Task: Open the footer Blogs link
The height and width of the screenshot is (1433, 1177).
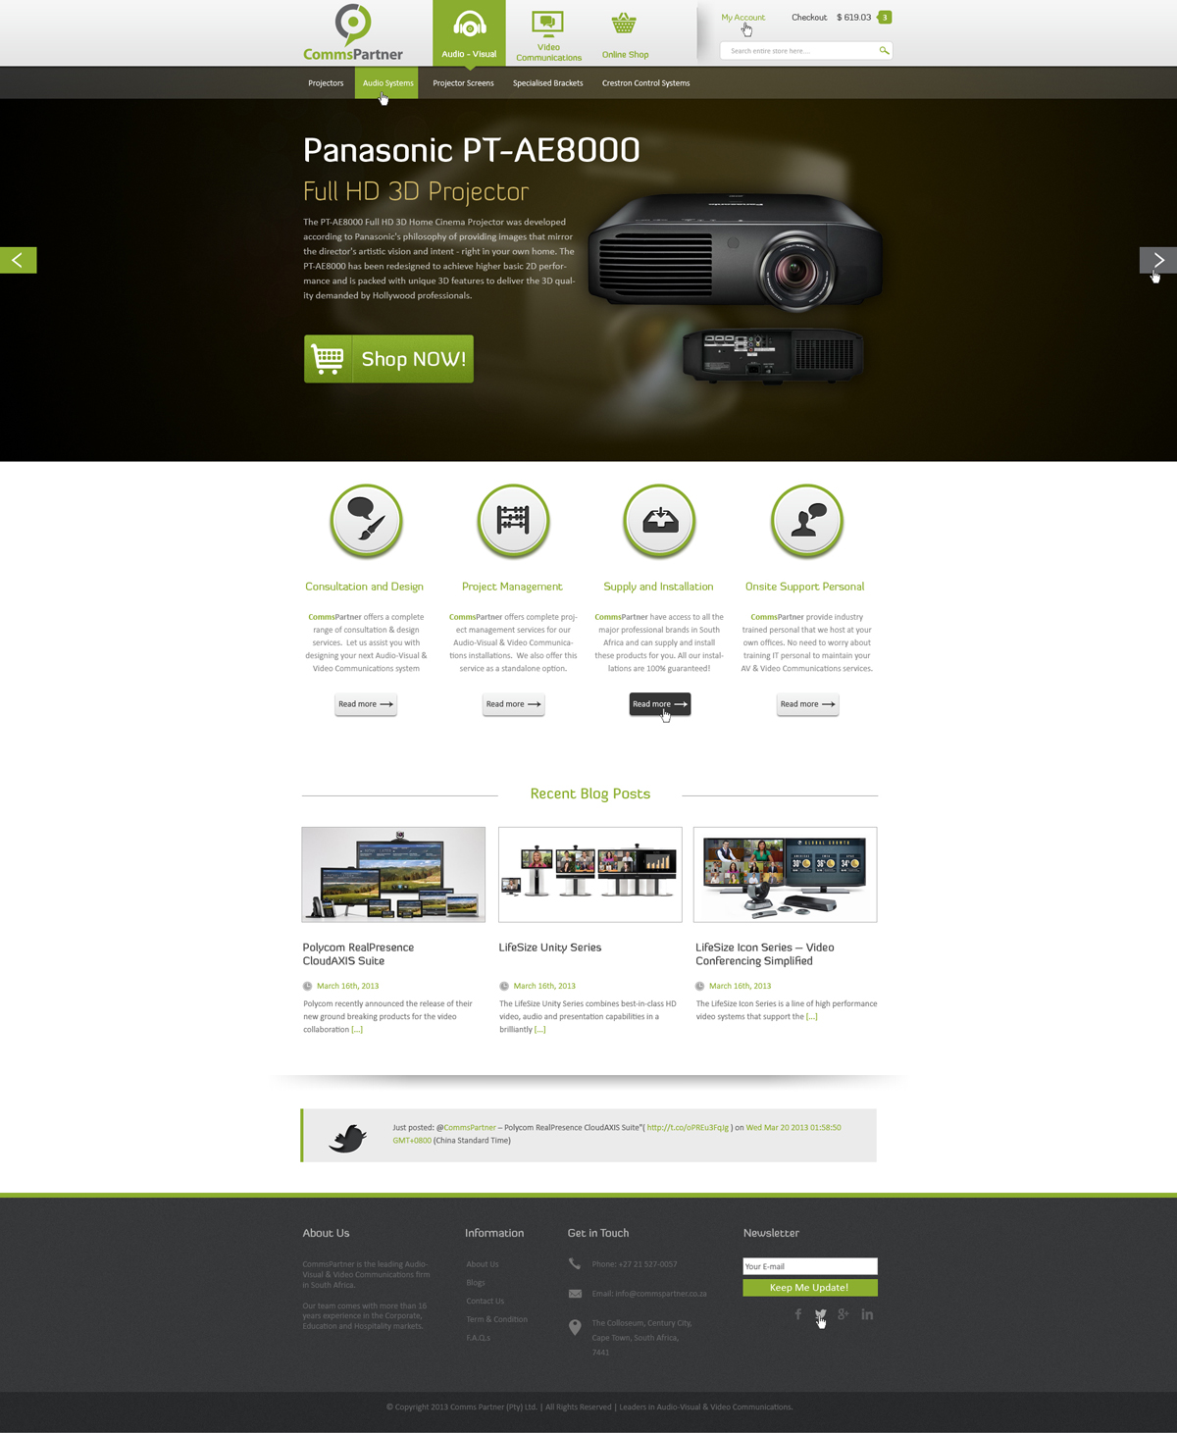Action: (476, 1283)
